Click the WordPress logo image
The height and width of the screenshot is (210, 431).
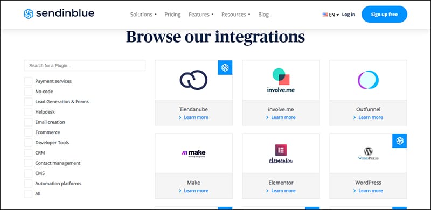click(368, 153)
